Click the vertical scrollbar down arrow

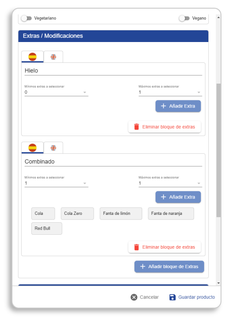pos(218,283)
